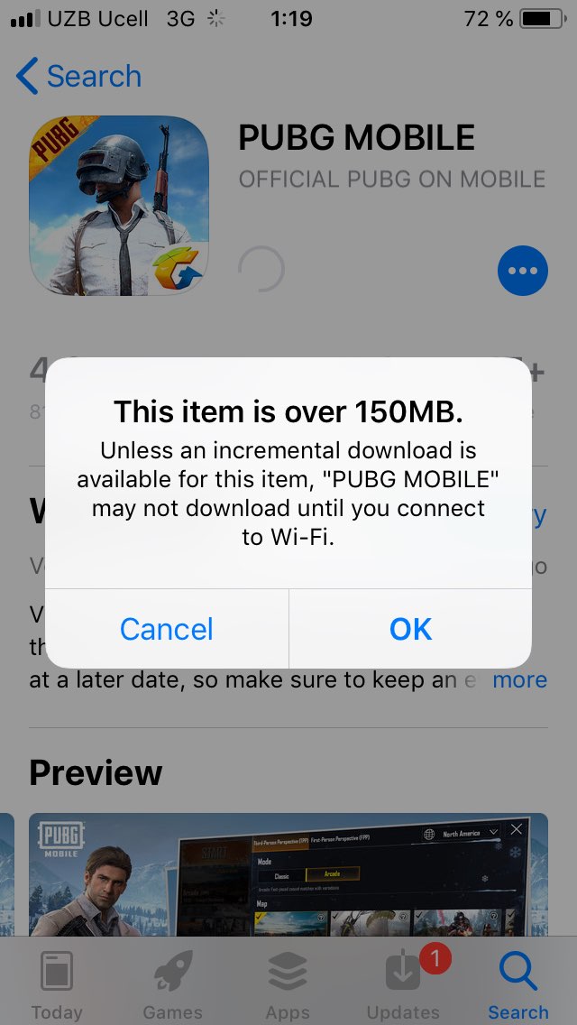
Task: Tap the red notification badge on Updates
Action: pos(435,960)
